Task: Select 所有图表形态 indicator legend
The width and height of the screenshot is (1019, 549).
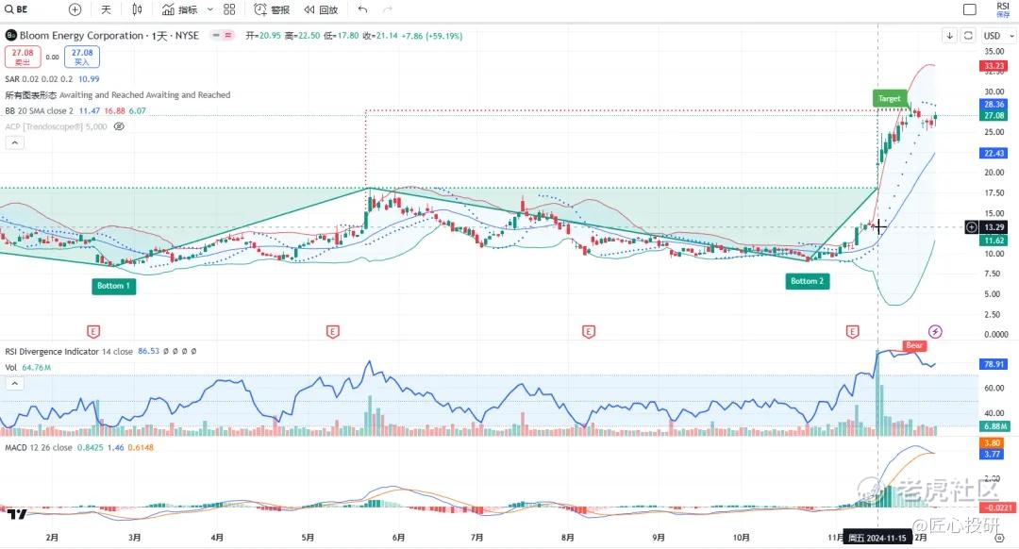Action: pos(118,95)
